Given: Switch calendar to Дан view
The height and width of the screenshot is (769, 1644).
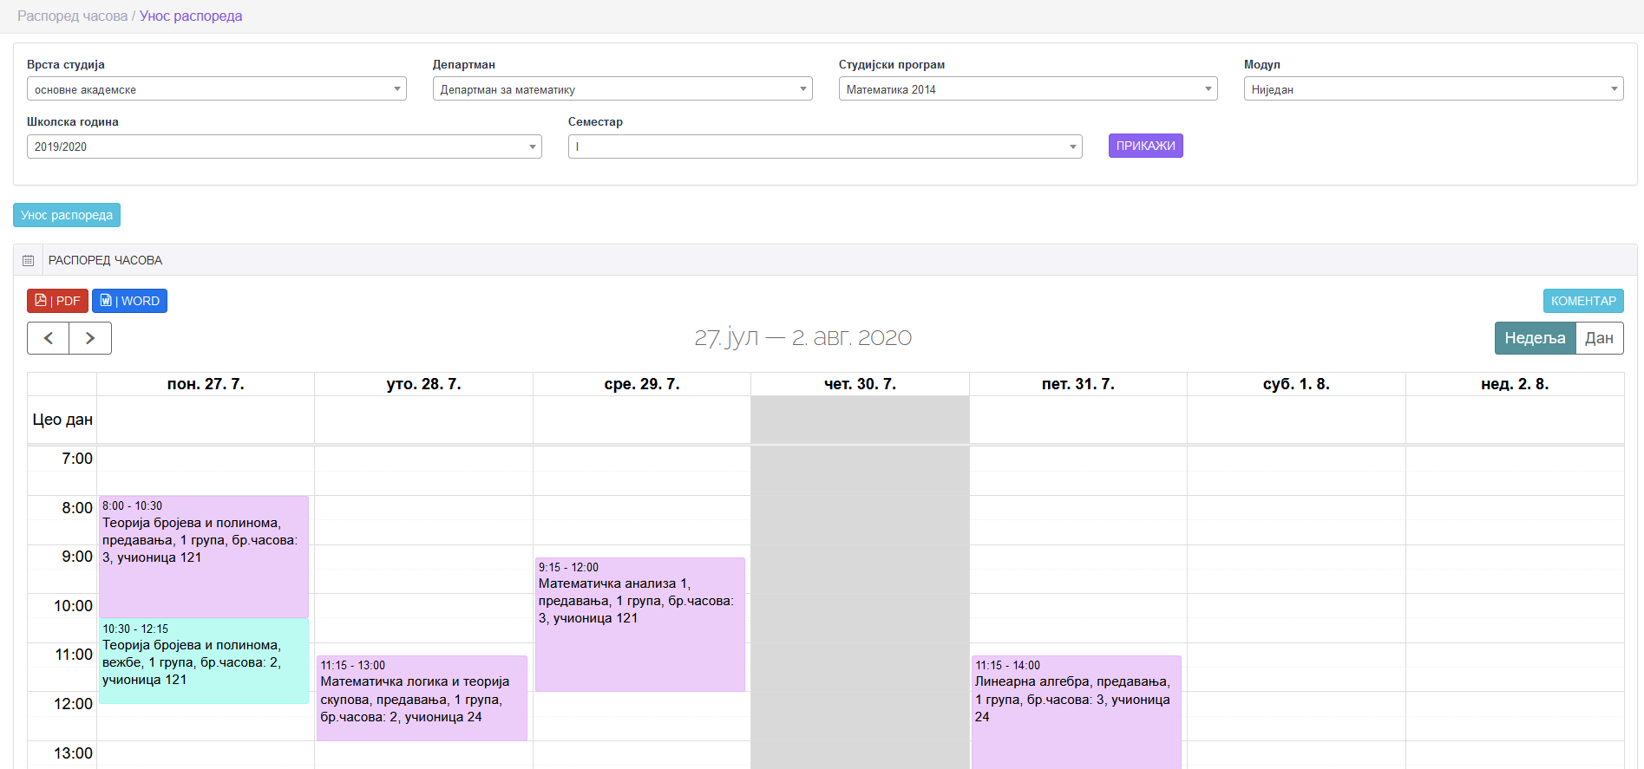Looking at the screenshot, I should pos(1599,338).
